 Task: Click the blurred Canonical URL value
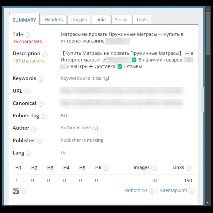(121, 103)
